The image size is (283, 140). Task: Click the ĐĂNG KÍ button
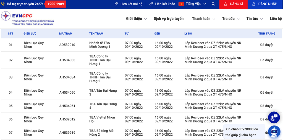(233, 4)
